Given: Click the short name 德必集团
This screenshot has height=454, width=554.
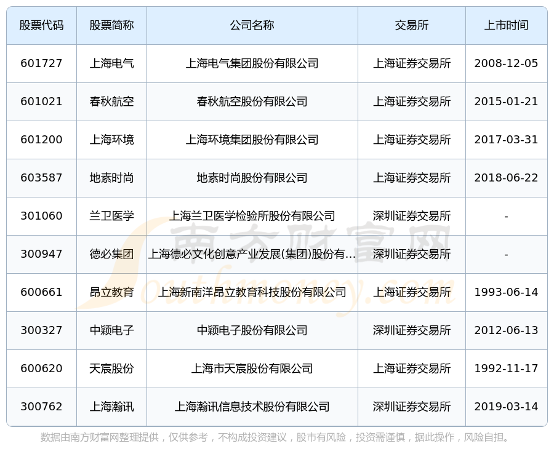Looking at the screenshot, I should coord(111,254).
